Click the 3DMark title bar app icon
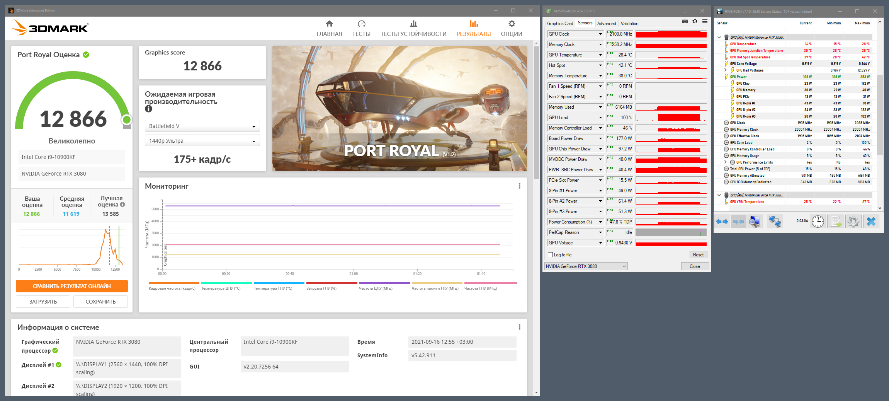889x401 pixels. (11, 10)
